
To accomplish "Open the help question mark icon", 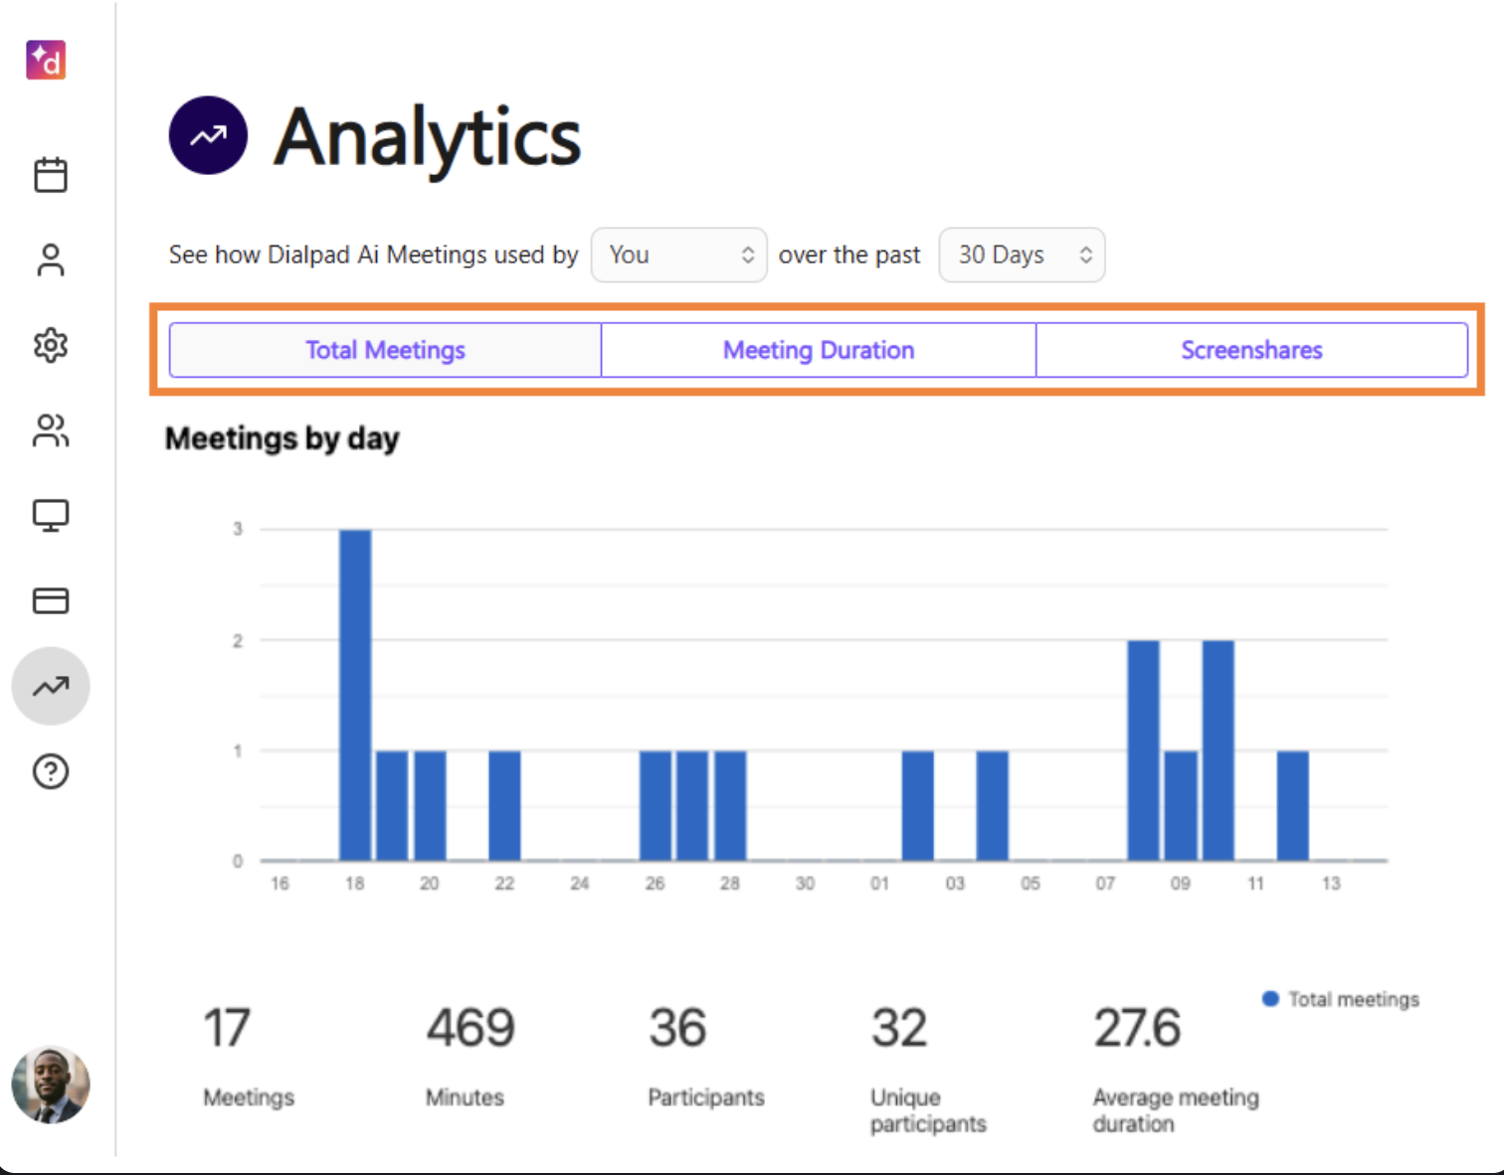I will [x=51, y=771].
